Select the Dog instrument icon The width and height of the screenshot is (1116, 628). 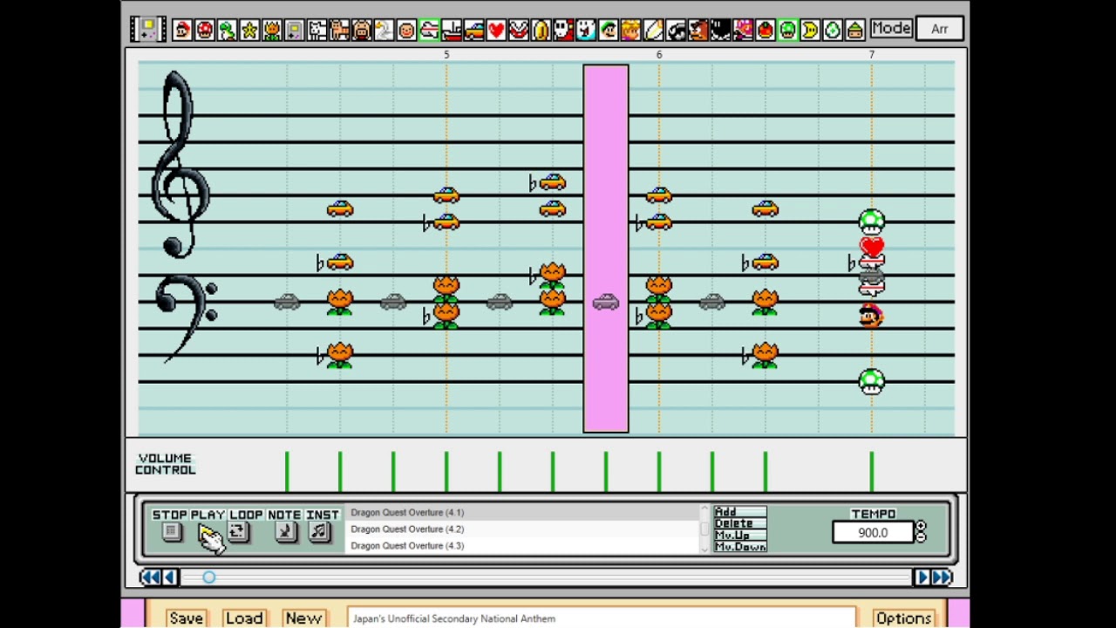click(317, 31)
